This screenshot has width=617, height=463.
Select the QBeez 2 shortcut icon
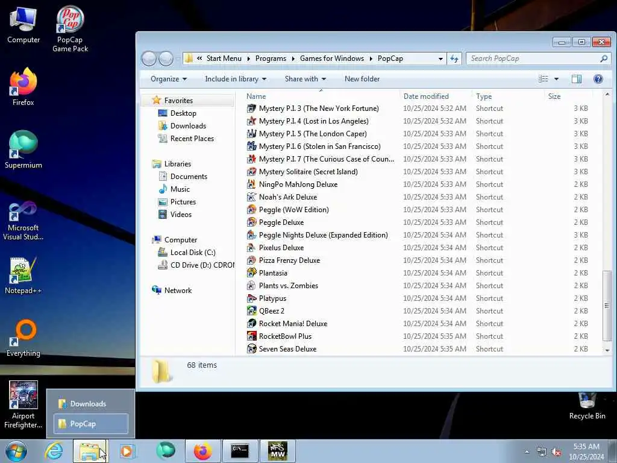[x=251, y=310]
